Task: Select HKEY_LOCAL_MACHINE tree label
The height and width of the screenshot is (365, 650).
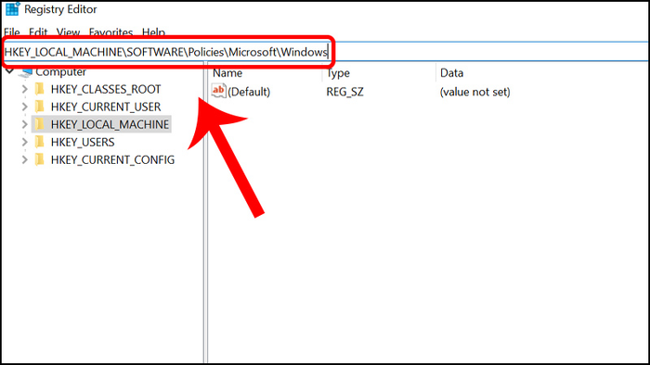Action: click(x=110, y=124)
